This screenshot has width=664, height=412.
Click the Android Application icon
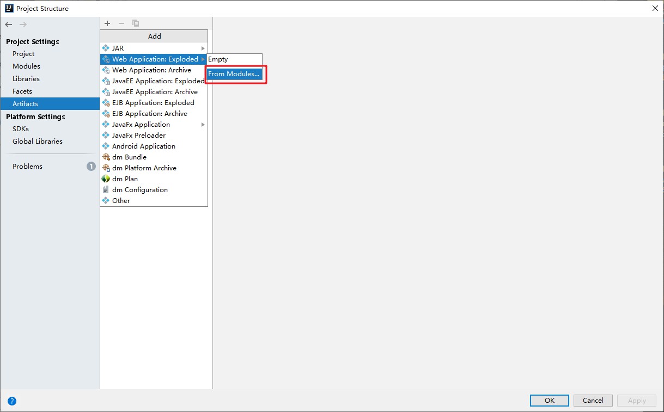coord(106,146)
